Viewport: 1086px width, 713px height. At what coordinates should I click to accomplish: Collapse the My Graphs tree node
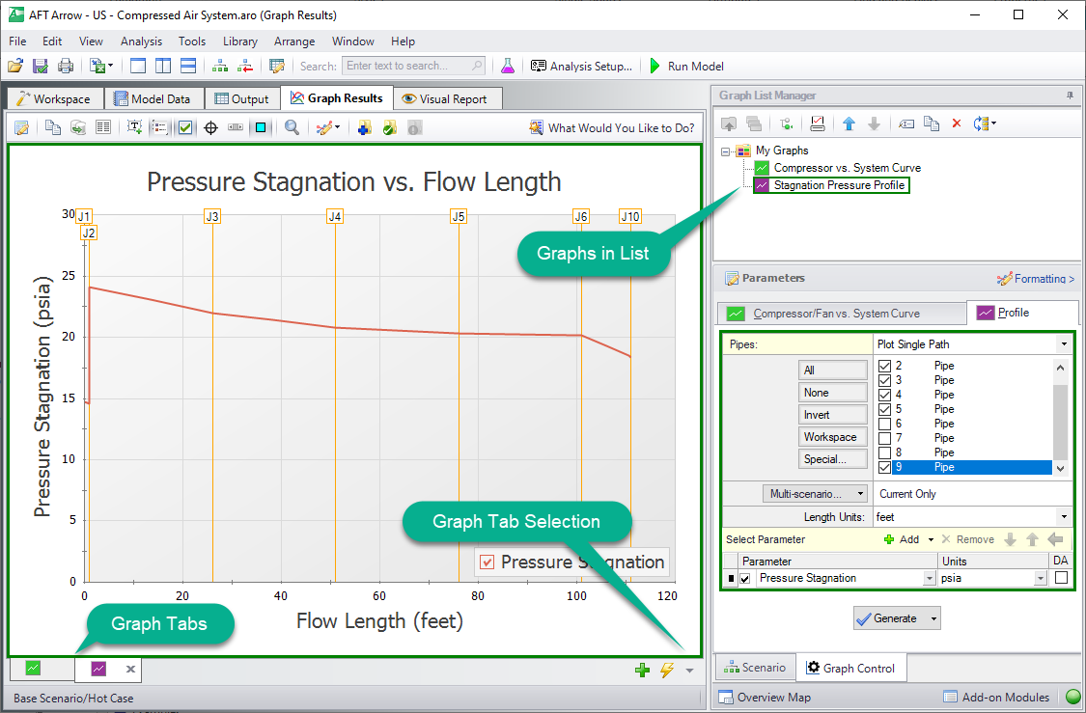tap(726, 151)
